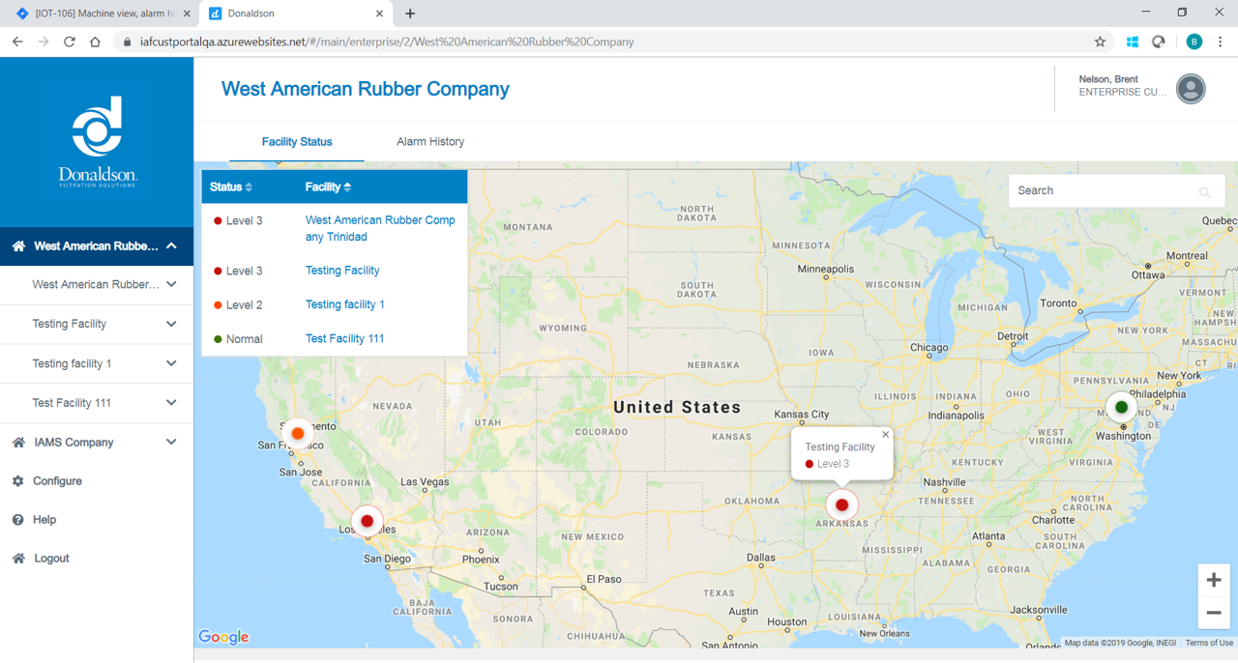Switch to the Alarm History tab
The image size is (1238, 663).
(x=429, y=142)
